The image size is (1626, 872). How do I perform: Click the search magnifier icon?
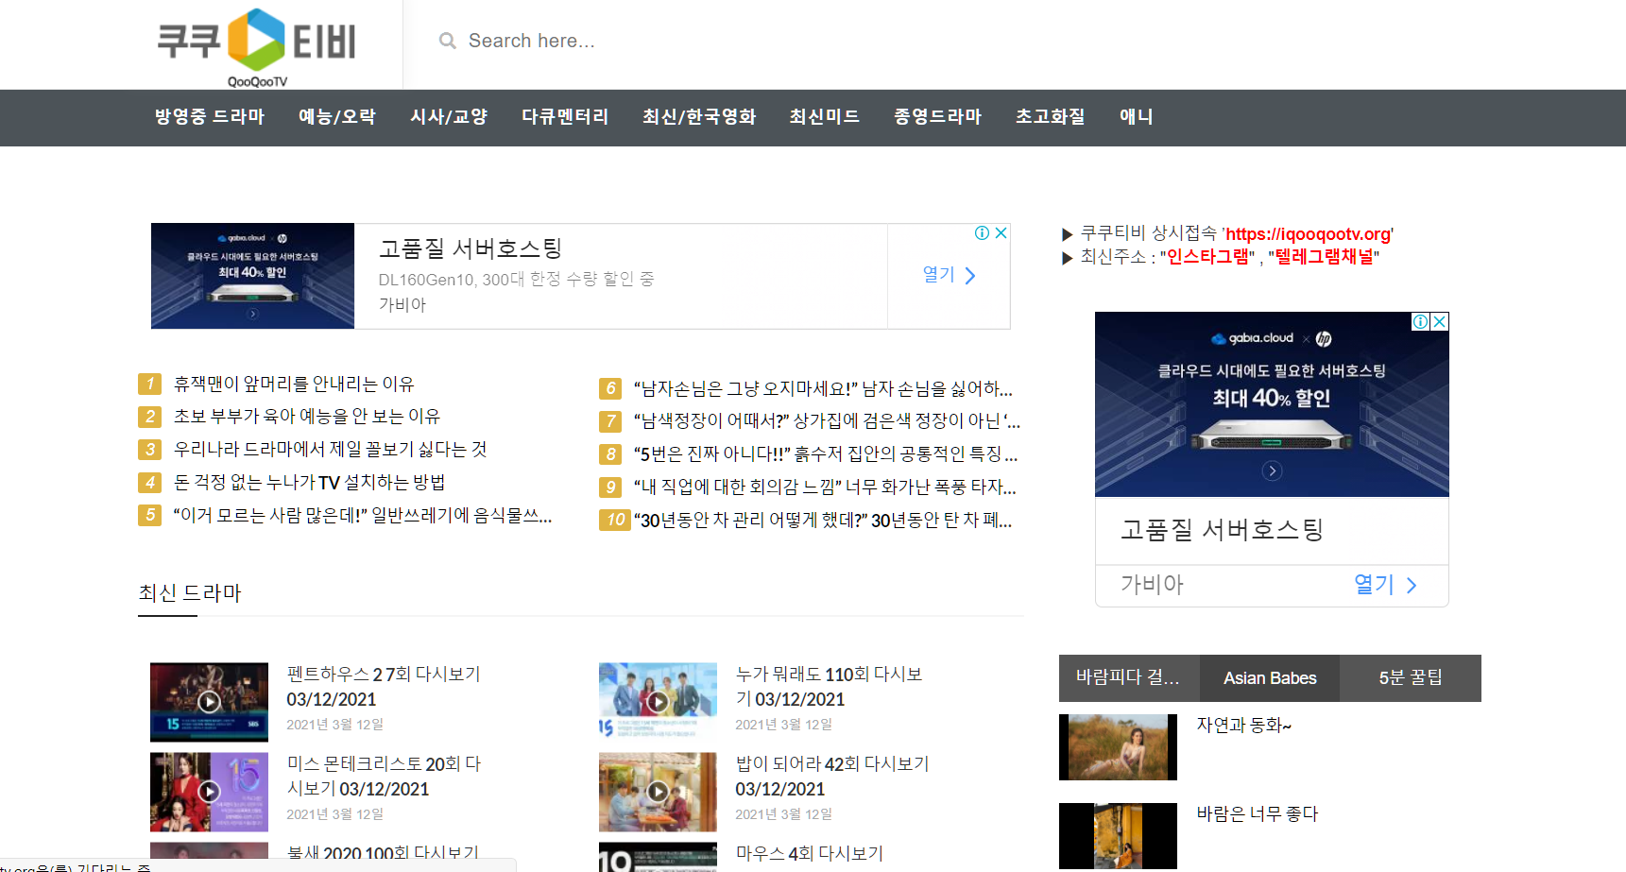(x=448, y=41)
